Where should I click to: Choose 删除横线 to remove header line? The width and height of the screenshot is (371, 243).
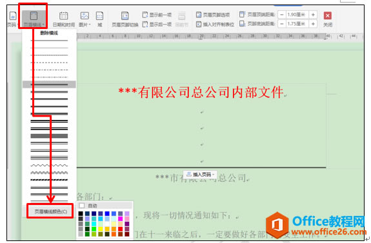[49, 33]
